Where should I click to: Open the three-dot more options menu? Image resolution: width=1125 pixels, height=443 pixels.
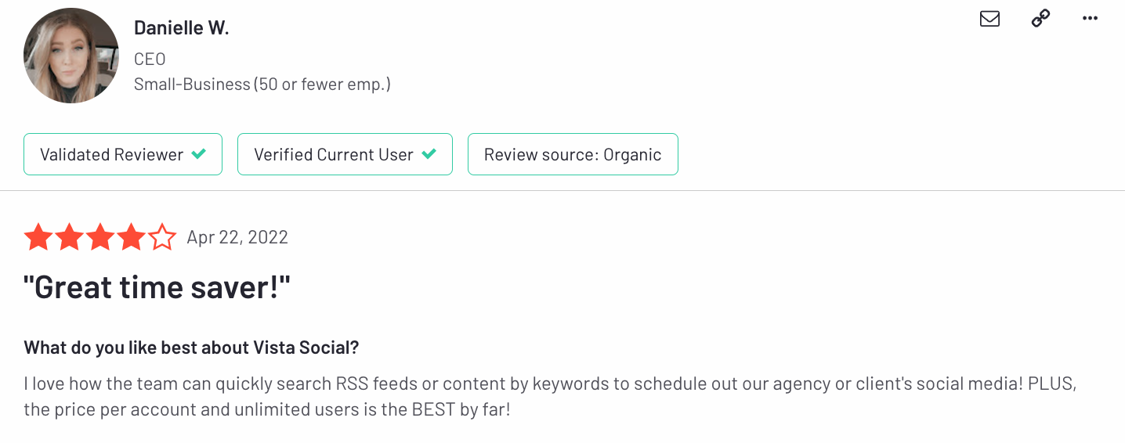(1090, 19)
